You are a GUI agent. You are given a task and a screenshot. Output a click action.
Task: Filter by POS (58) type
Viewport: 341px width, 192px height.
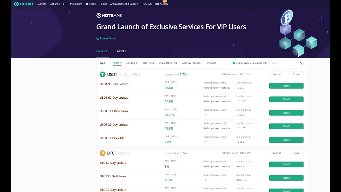(x=212, y=63)
